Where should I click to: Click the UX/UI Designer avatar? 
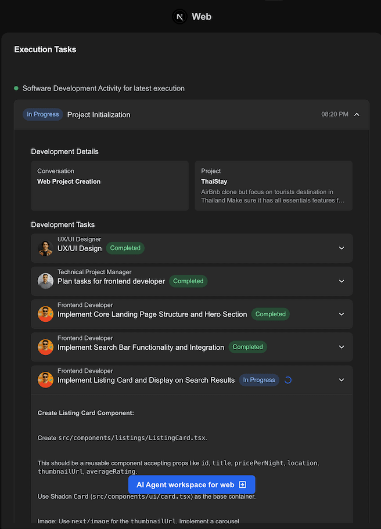pos(45,248)
